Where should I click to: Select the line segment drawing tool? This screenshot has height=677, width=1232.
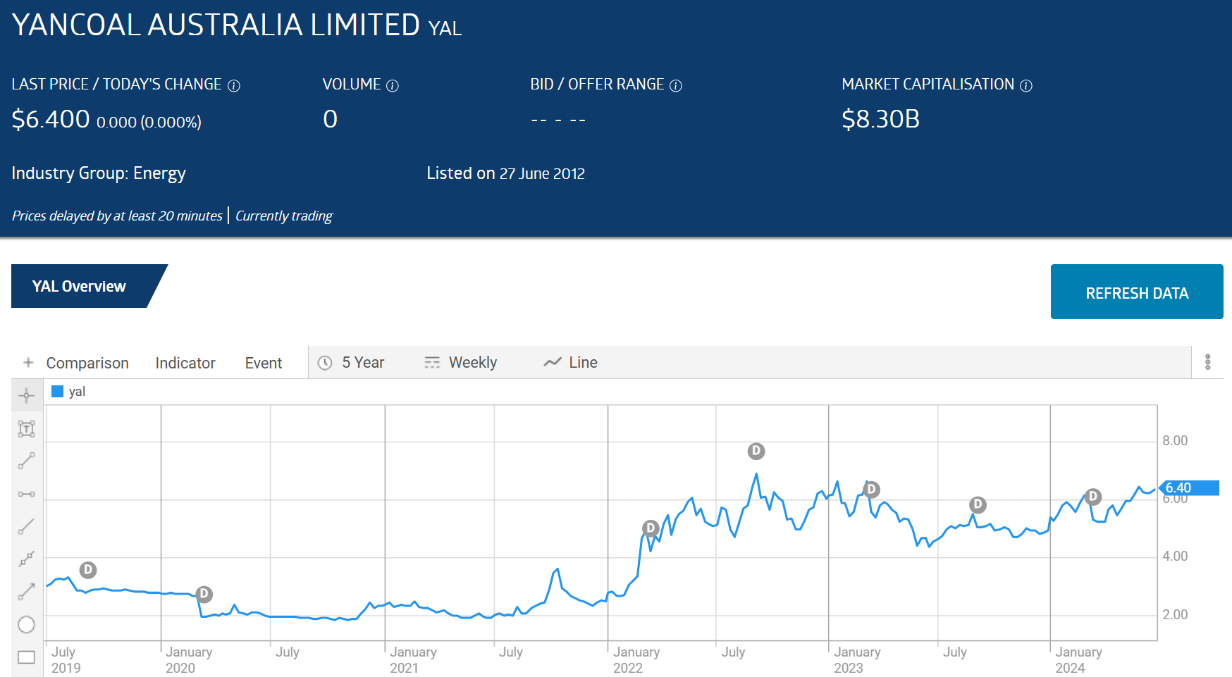tap(27, 461)
